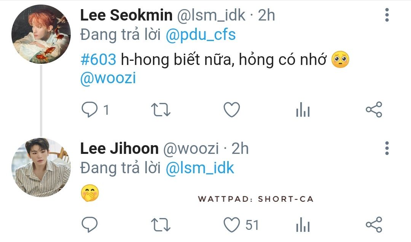Image resolution: width=411 pixels, height=242 pixels.
Task: Open Lee Jihoon's profile name
Action: (119, 149)
